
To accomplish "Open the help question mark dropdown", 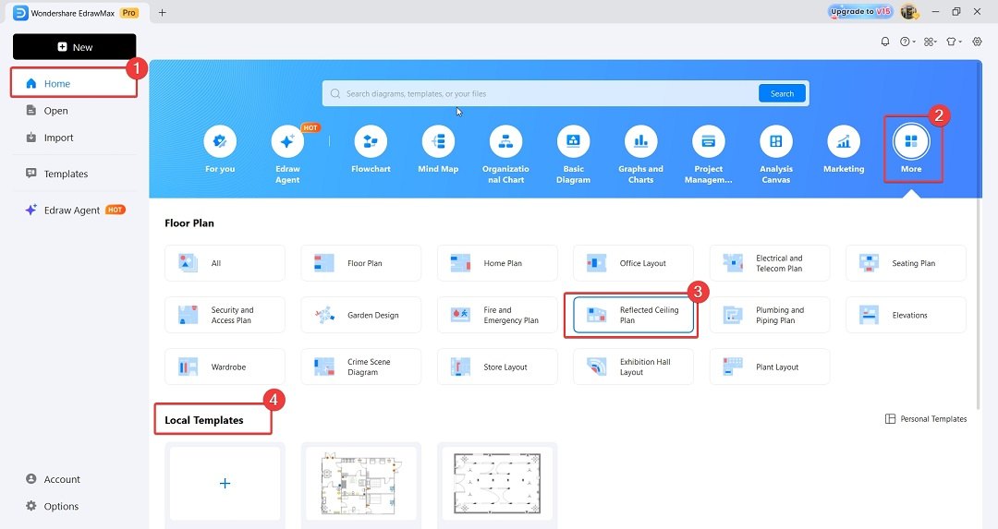I will click(x=907, y=42).
